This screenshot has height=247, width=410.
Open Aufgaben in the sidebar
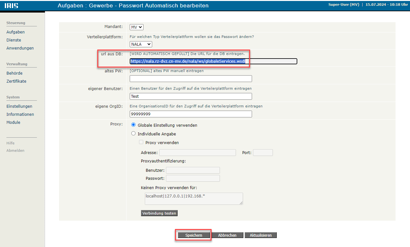click(x=15, y=32)
